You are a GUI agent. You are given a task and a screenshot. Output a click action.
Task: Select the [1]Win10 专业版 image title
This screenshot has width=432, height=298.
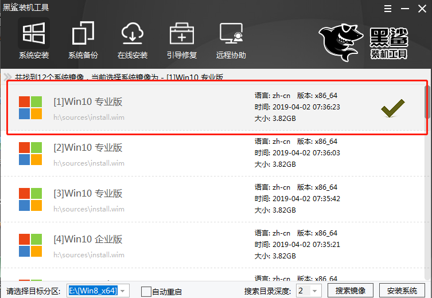(88, 101)
